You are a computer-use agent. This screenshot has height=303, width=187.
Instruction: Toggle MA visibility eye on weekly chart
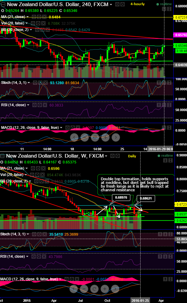(x=33, y=168)
